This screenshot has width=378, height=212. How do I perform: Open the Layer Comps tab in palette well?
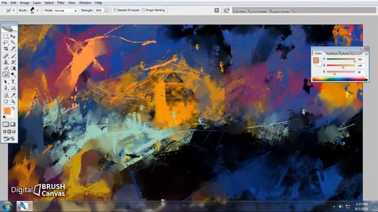281,11
